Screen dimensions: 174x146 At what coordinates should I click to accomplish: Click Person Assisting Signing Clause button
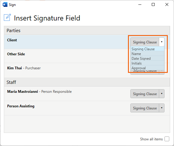[145, 108]
